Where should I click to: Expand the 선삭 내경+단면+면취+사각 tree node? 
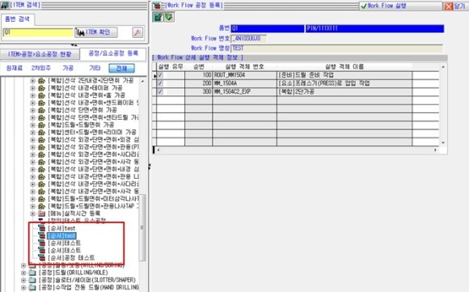[x=32, y=192]
